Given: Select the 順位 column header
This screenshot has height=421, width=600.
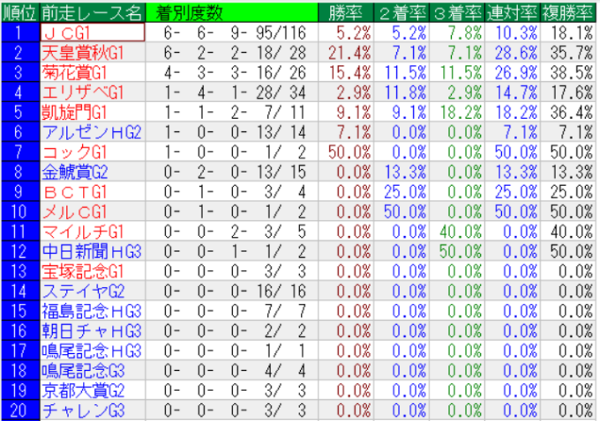Looking at the screenshot, I should point(19,12).
